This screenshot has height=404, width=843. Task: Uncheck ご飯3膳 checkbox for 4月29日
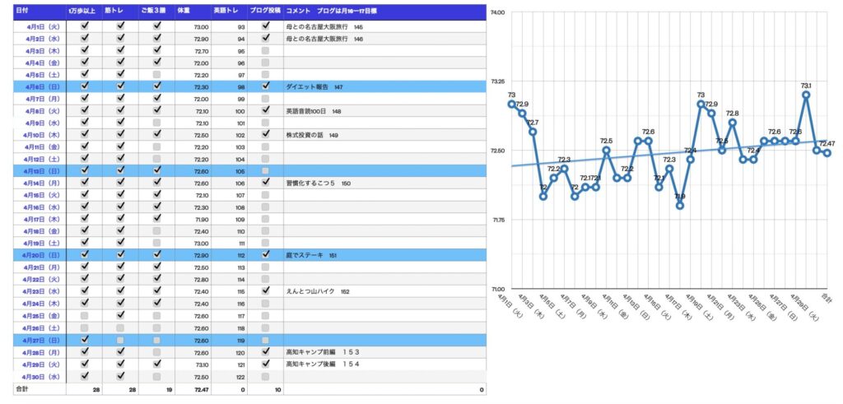point(156,363)
